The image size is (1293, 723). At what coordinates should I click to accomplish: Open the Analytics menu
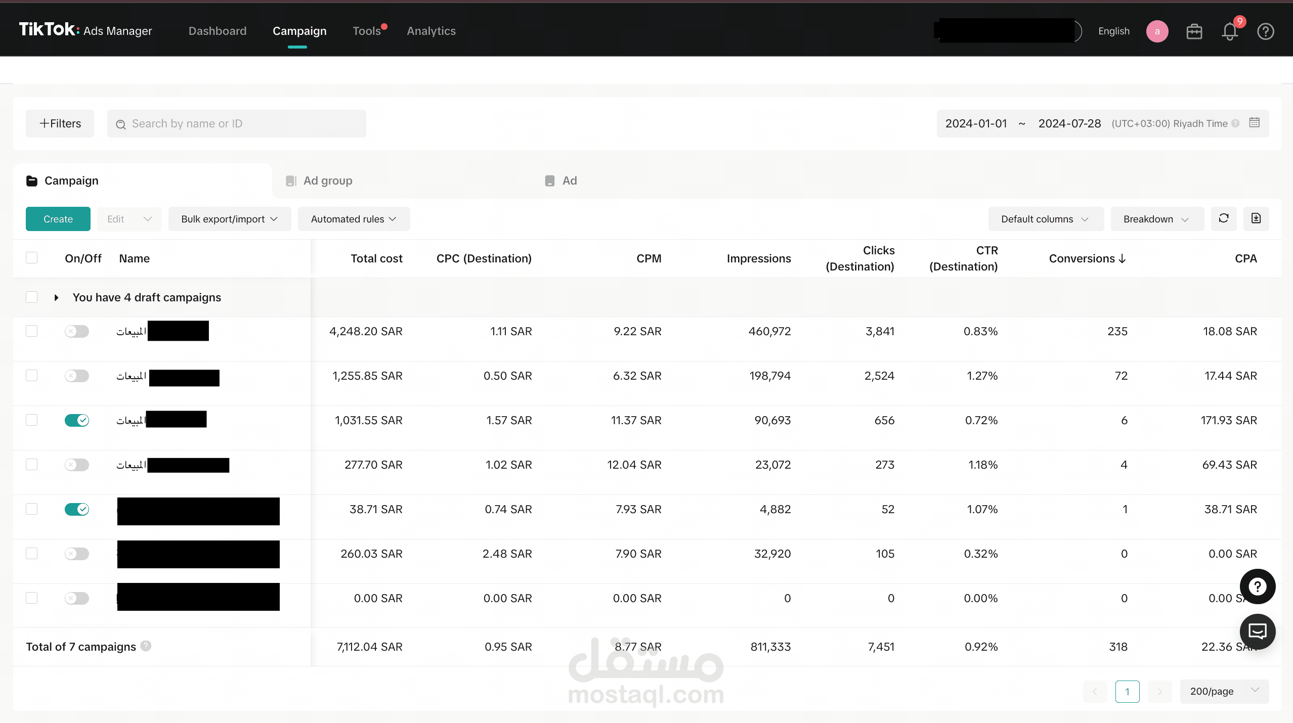tap(431, 31)
